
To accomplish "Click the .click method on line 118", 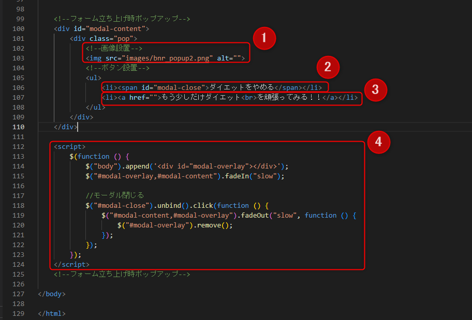I will point(201,205).
